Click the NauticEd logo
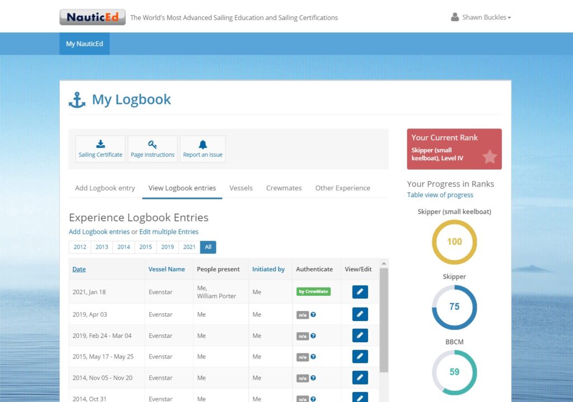Screen dimensions: 573x402 pyautogui.click(x=92, y=17)
